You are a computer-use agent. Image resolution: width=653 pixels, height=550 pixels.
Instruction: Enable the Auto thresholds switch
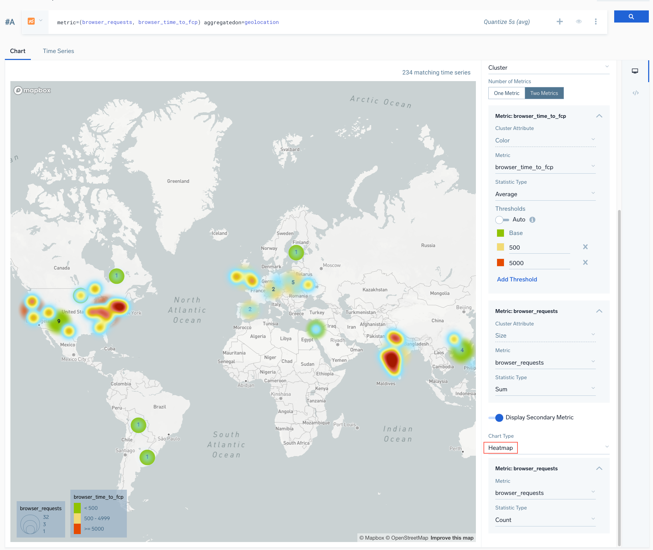click(502, 220)
